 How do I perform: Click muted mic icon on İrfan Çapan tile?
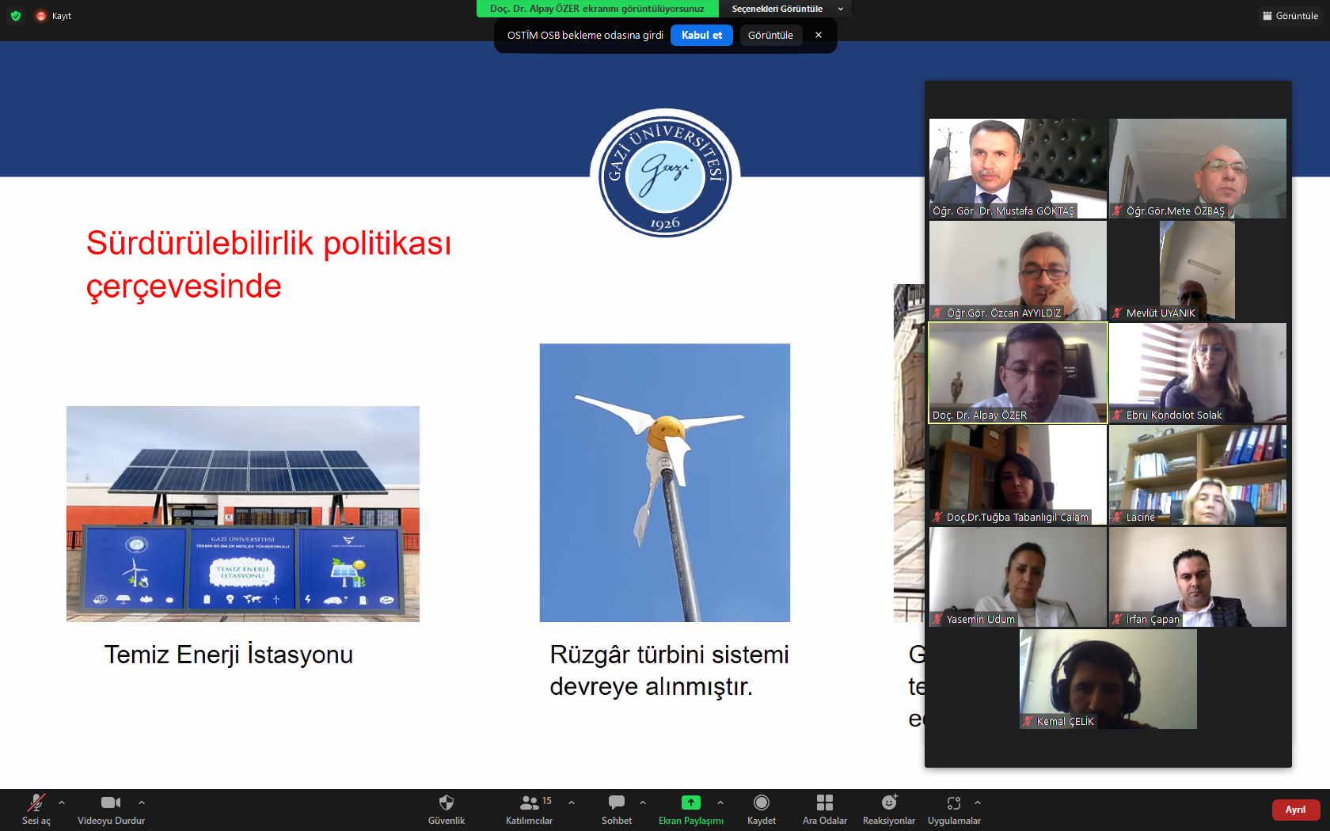click(1117, 619)
